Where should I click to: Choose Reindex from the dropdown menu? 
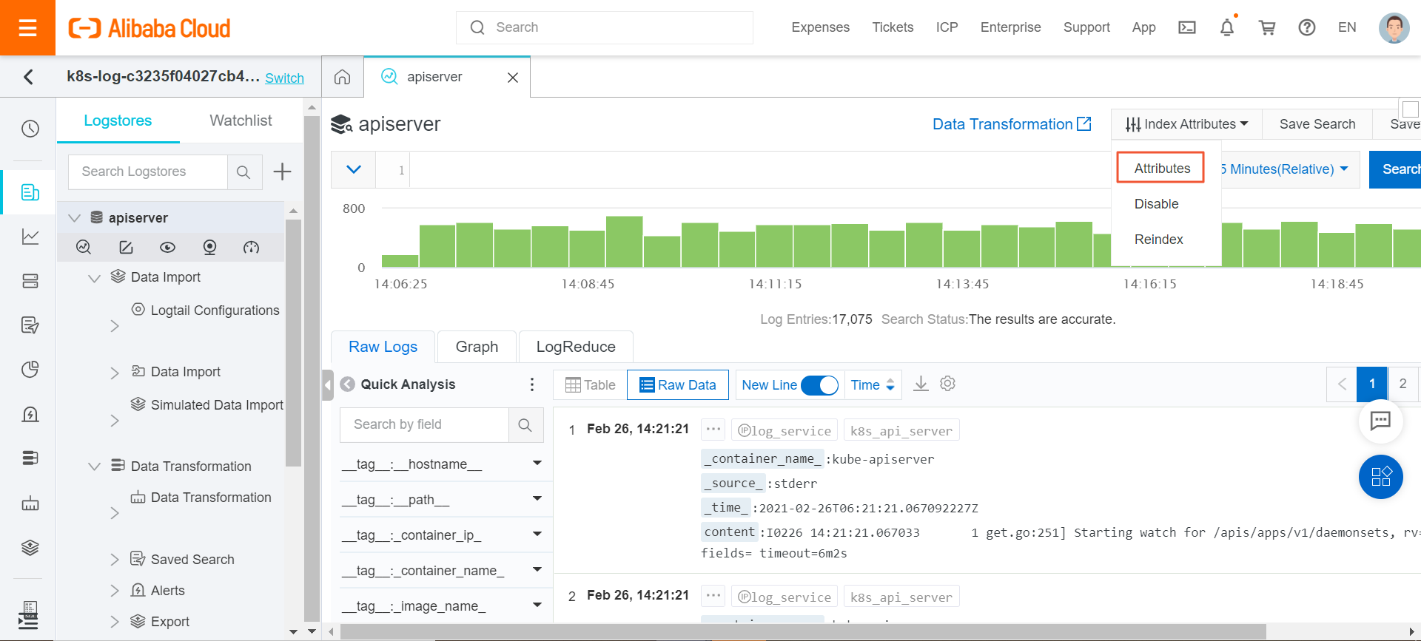click(x=1158, y=240)
